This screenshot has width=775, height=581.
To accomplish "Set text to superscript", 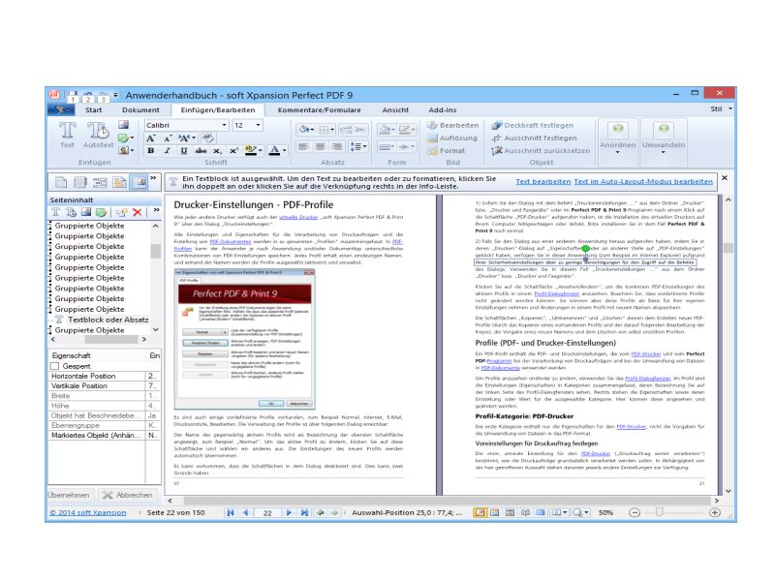I will pos(233,151).
